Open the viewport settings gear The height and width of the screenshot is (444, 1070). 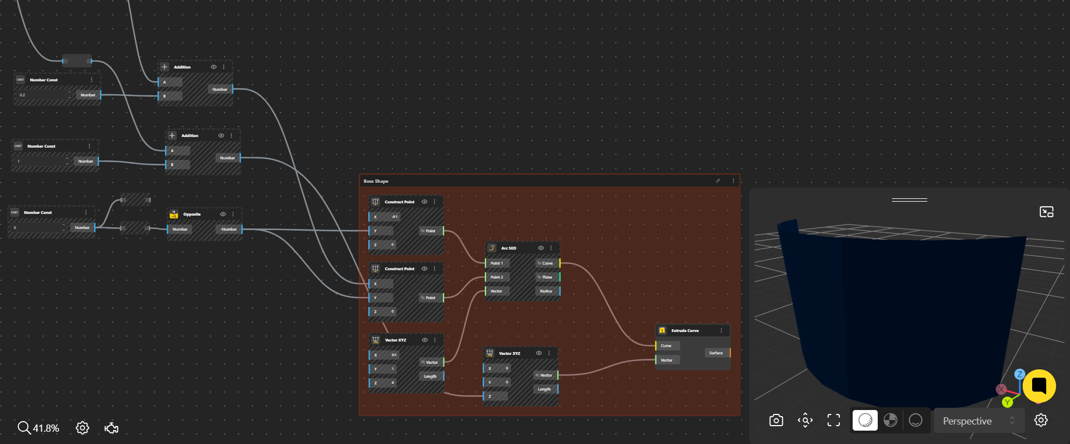click(x=1040, y=421)
